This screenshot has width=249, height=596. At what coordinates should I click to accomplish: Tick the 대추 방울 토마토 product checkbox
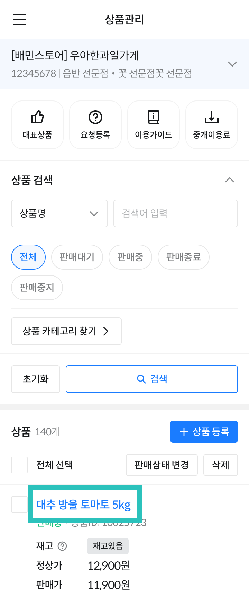[19, 505]
